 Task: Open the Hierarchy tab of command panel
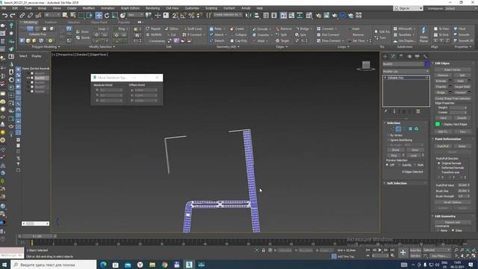click(401, 57)
